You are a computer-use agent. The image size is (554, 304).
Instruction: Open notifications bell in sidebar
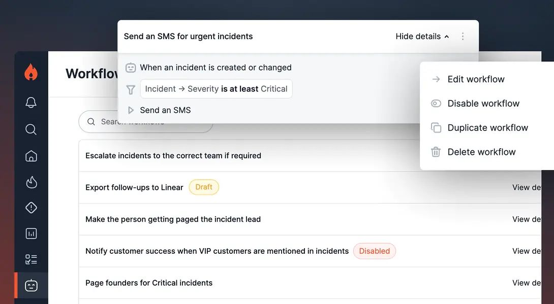[x=31, y=103]
